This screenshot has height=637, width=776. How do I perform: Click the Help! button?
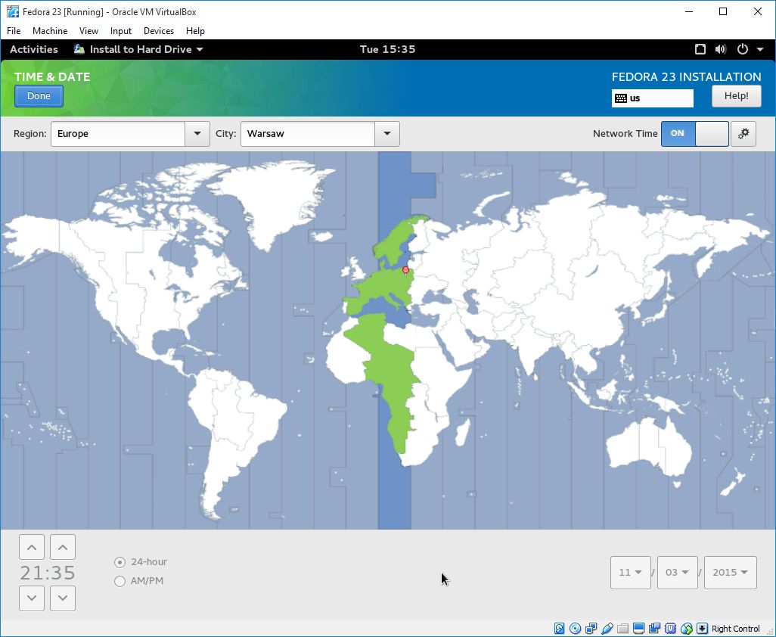click(x=737, y=96)
